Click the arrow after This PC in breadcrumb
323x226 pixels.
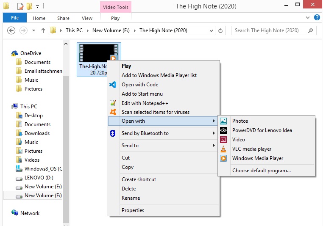tap(88, 30)
